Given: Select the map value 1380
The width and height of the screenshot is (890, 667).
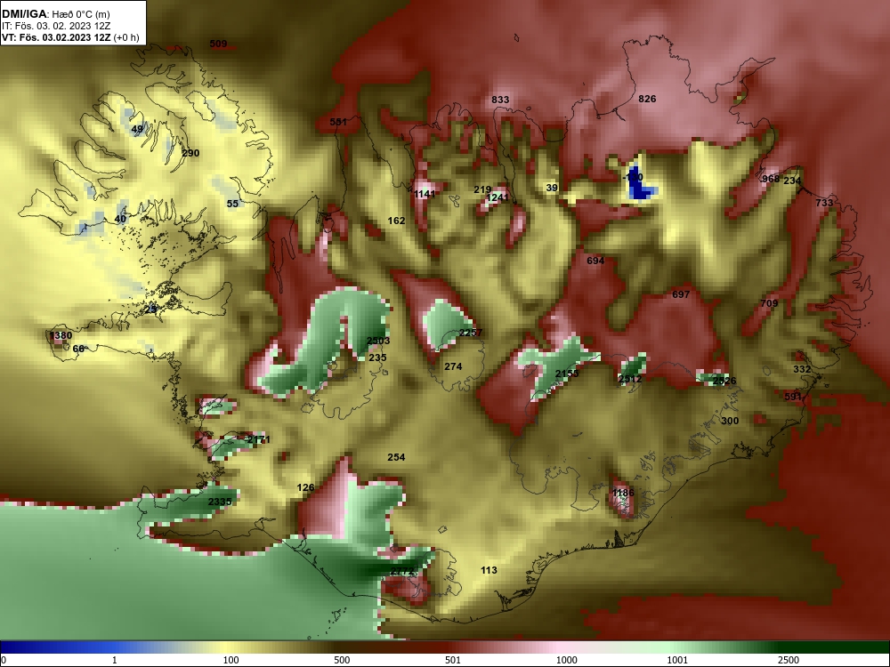Looking at the screenshot, I should point(61,336).
